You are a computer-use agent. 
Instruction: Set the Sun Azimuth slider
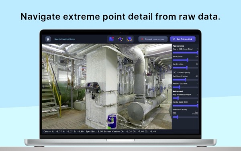(x=185, y=60)
